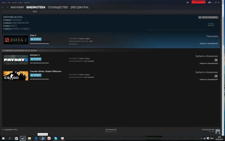
Task: Play PAYDAY 2 with ИГРАТЬ button
Action: pos(36,59)
